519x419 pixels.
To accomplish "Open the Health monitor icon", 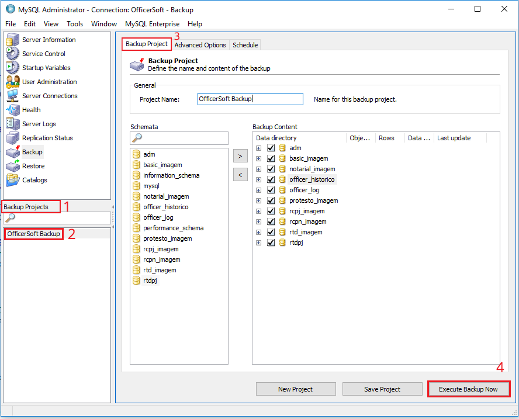I will pyautogui.click(x=13, y=110).
